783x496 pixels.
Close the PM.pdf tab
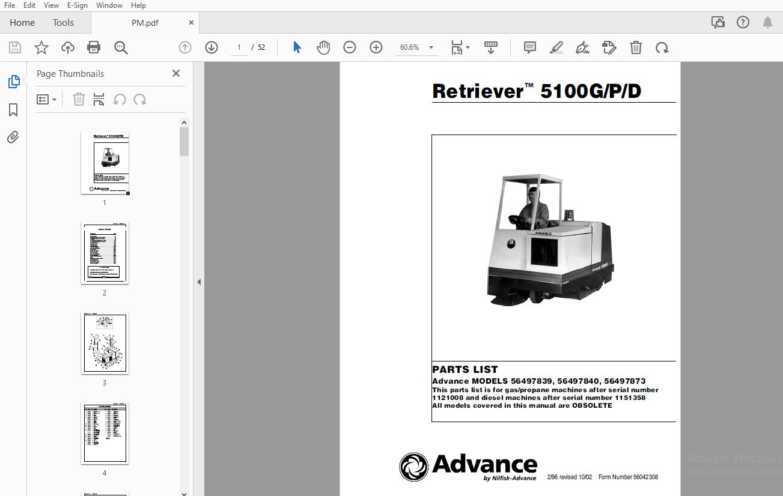tap(191, 23)
